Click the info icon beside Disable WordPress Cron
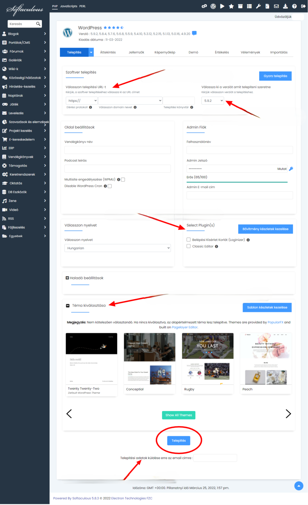 point(105,186)
